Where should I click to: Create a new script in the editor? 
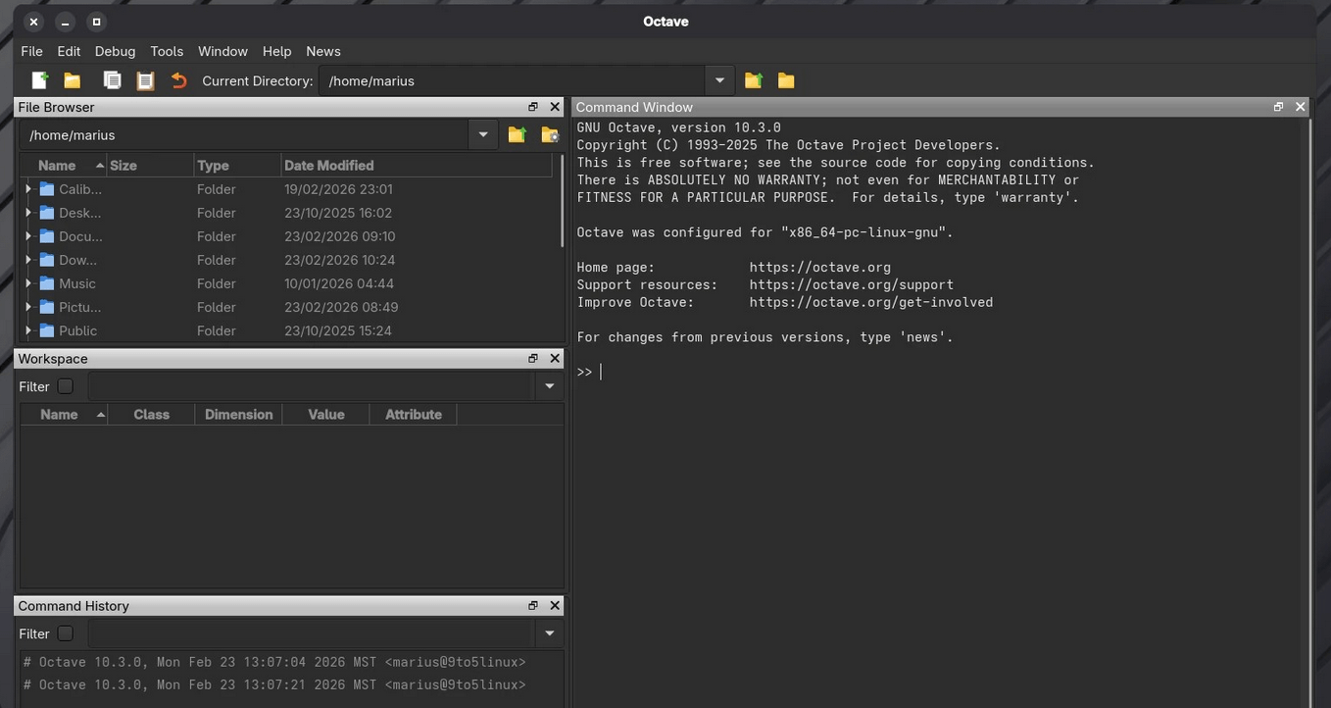[x=38, y=79]
